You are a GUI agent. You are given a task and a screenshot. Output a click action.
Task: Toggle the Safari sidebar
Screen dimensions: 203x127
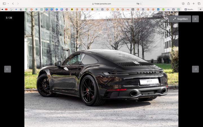pos(4,4)
